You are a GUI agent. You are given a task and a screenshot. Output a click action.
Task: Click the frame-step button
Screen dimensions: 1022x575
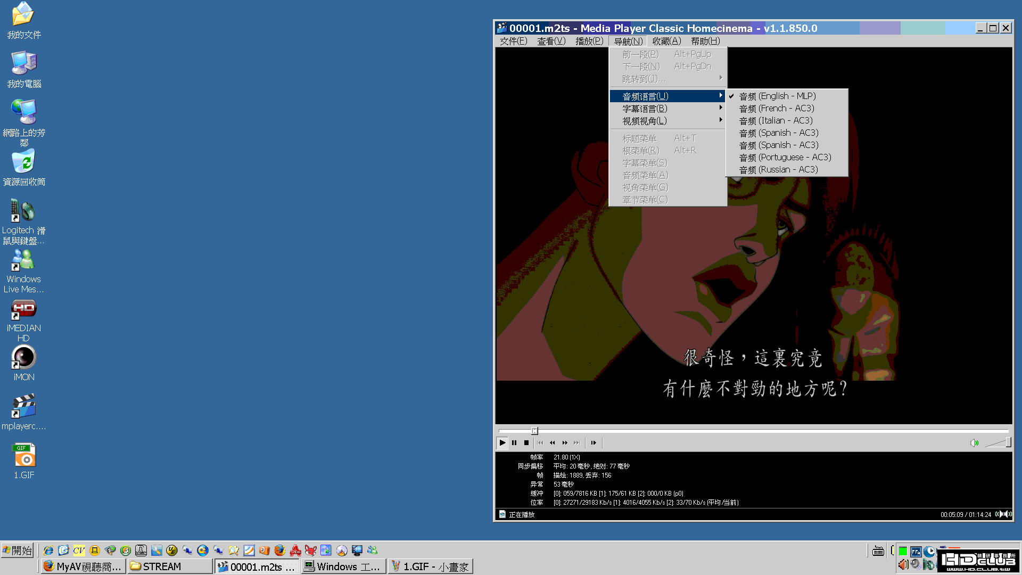[594, 442]
